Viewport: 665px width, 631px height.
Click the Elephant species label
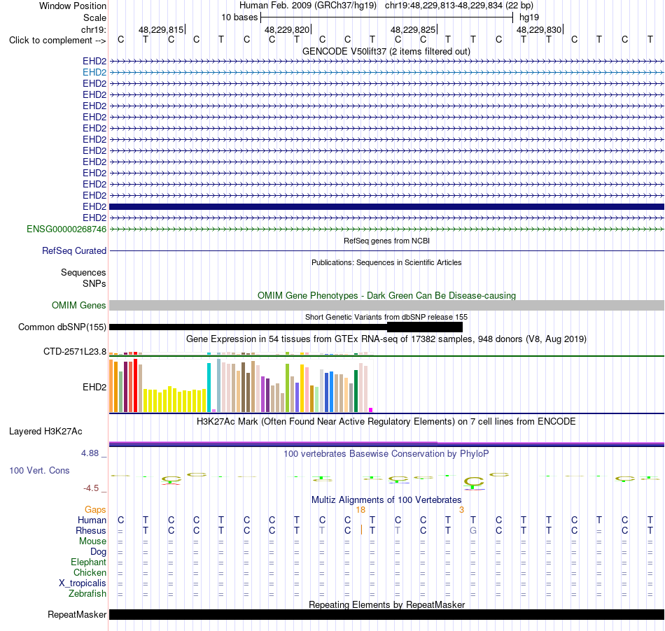tap(89, 562)
